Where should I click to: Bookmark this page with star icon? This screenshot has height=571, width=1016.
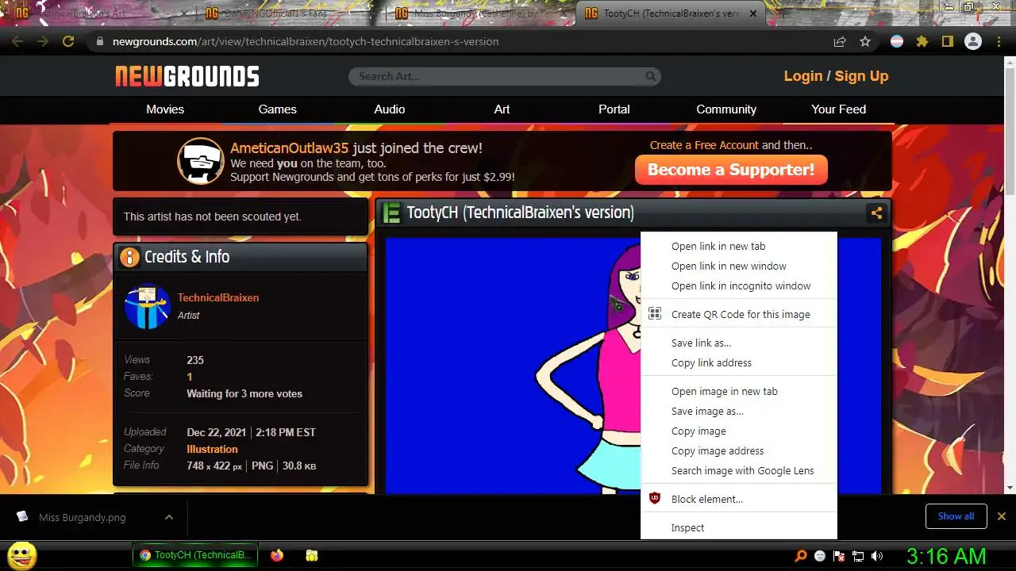[x=865, y=41]
